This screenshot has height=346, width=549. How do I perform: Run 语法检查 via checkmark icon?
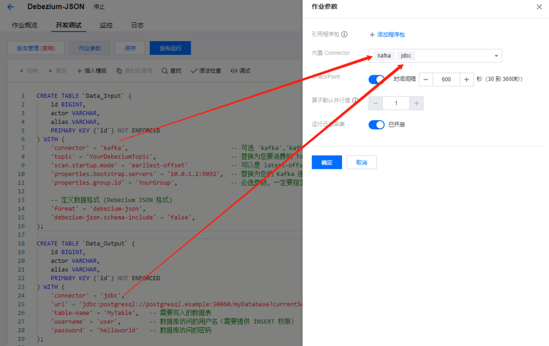[194, 71]
